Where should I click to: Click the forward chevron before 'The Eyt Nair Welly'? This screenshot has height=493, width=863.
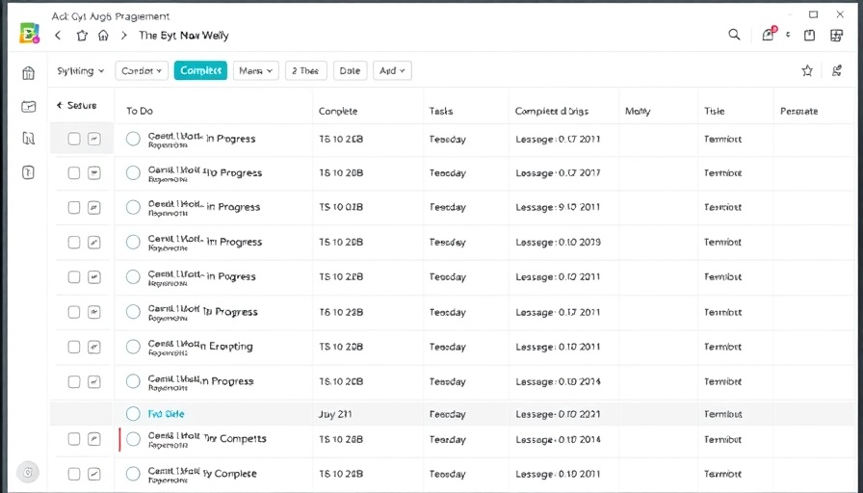click(x=124, y=36)
